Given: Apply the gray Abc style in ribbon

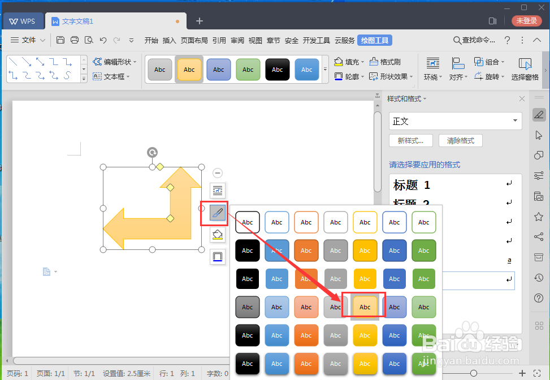Looking at the screenshot, I should (x=159, y=70).
